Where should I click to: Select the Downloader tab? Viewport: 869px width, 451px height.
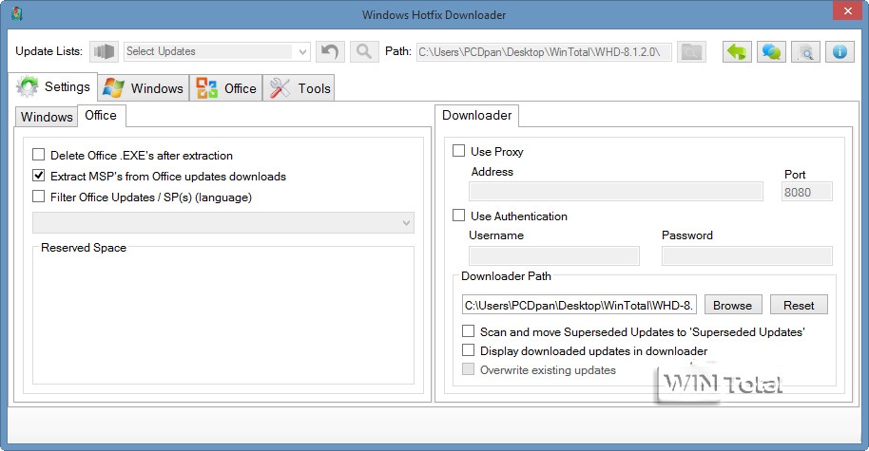click(476, 115)
